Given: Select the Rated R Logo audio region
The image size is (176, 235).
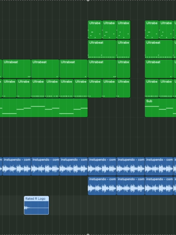Looking at the screenshot, I should 36,205.
